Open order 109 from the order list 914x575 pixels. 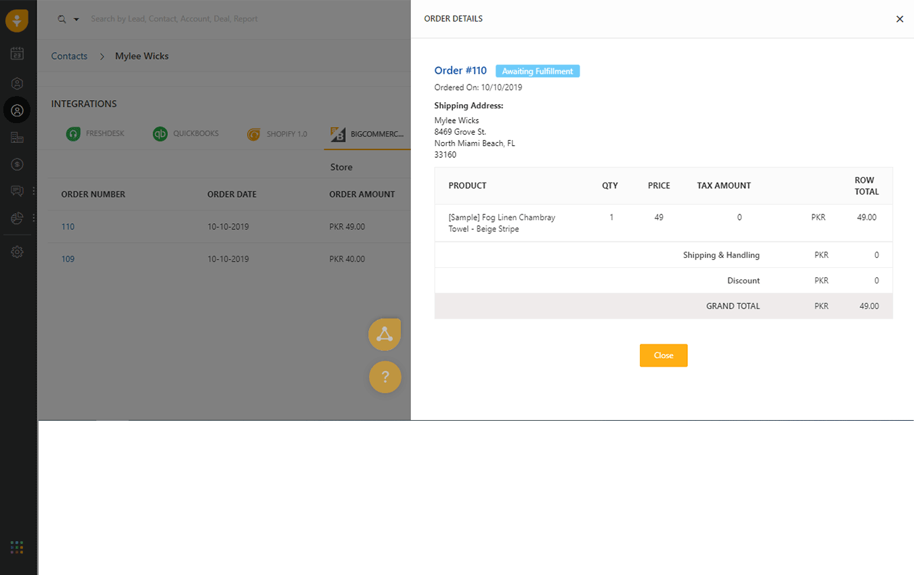click(x=67, y=258)
